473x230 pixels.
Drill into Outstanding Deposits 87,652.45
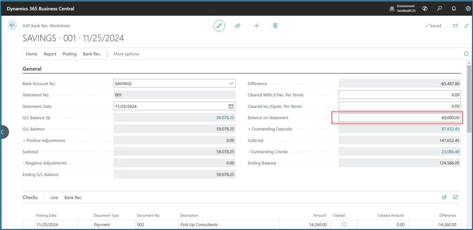click(450, 129)
